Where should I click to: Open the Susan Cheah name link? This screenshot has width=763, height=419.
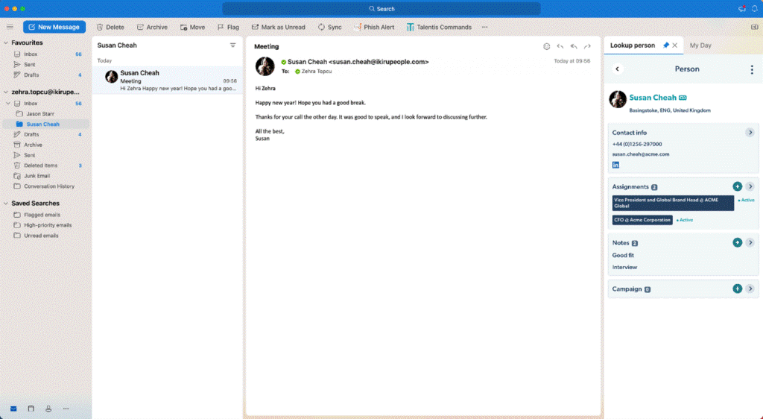(x=653, y=98)
